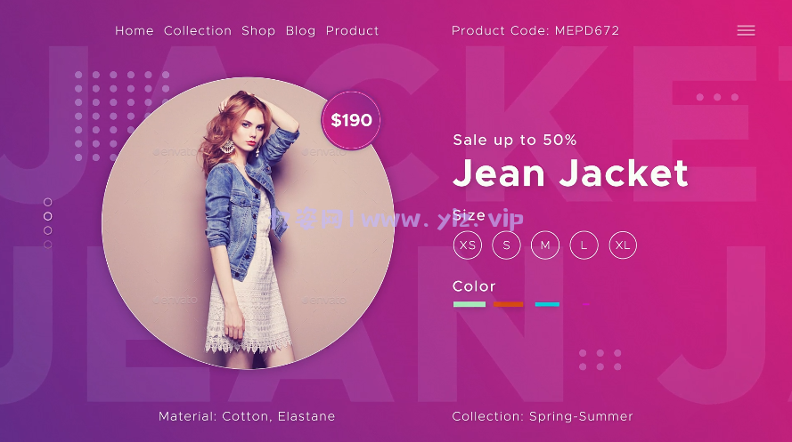
Task: Visit the Blog menu item
Action: pos(300,31)
